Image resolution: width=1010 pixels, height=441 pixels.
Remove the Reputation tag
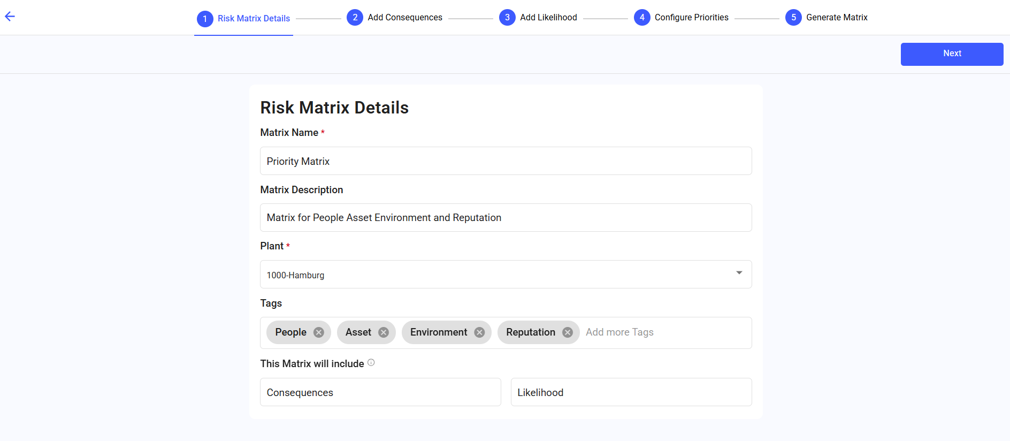[x=568, y=332]
